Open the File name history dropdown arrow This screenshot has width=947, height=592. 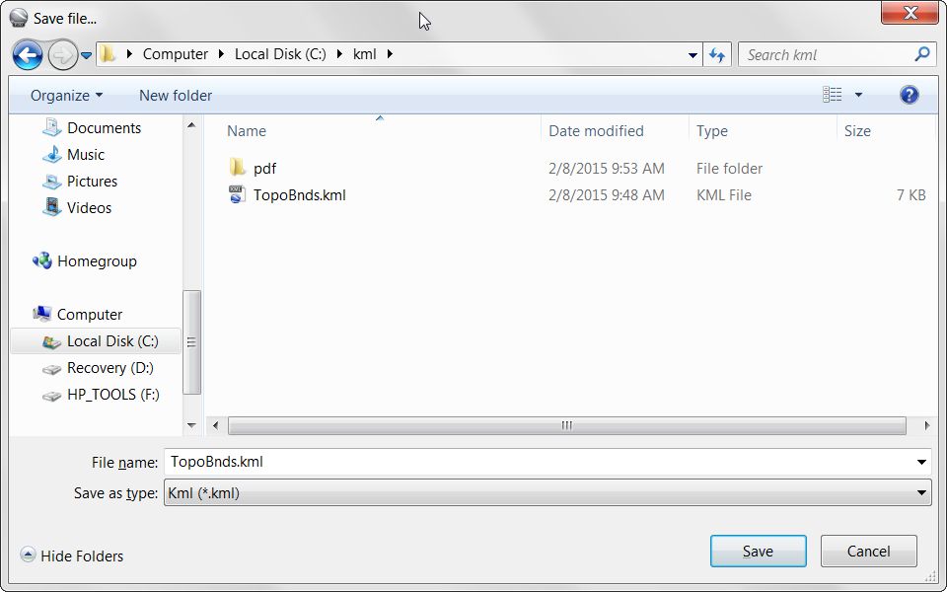tap(921, 462)
